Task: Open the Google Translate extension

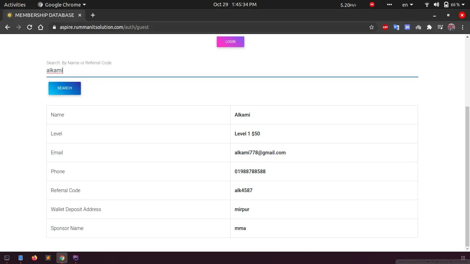Action: pyautogui.click(x=396, y=27)
